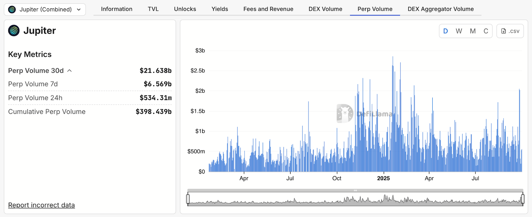Click the DefiLlama watermark logo in the chart
The height and width of the screenshot is (217, 532).
tap(345, 113)
